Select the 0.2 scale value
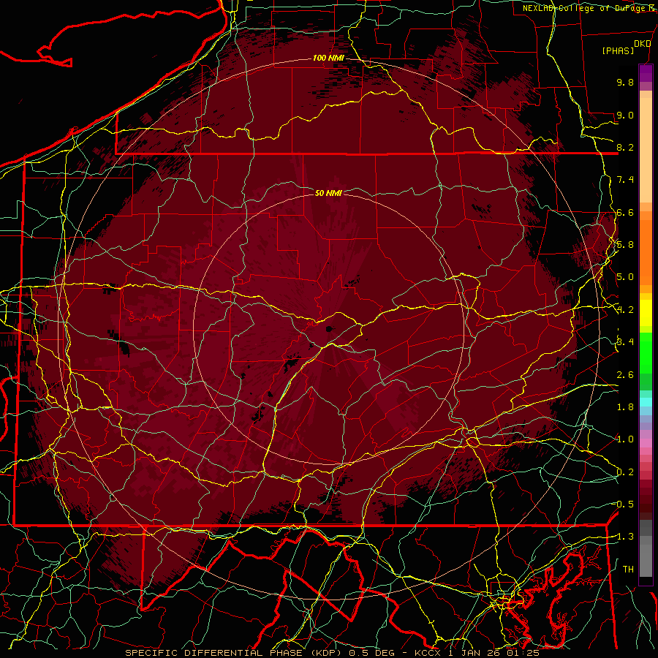658x658 pixels. 625,472
